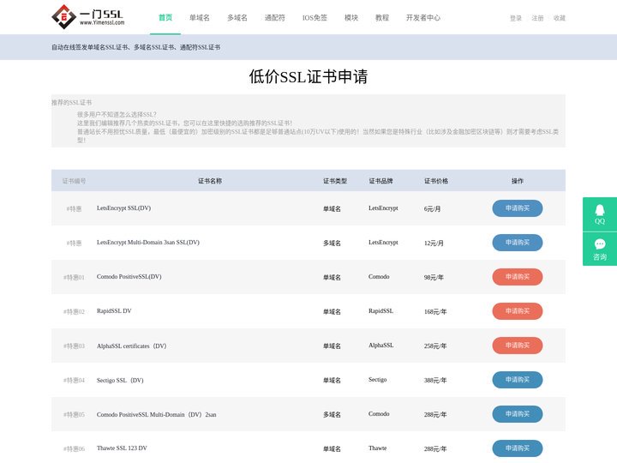Click the 登录 link
The image size is (617, 463).
pos(516,18)
